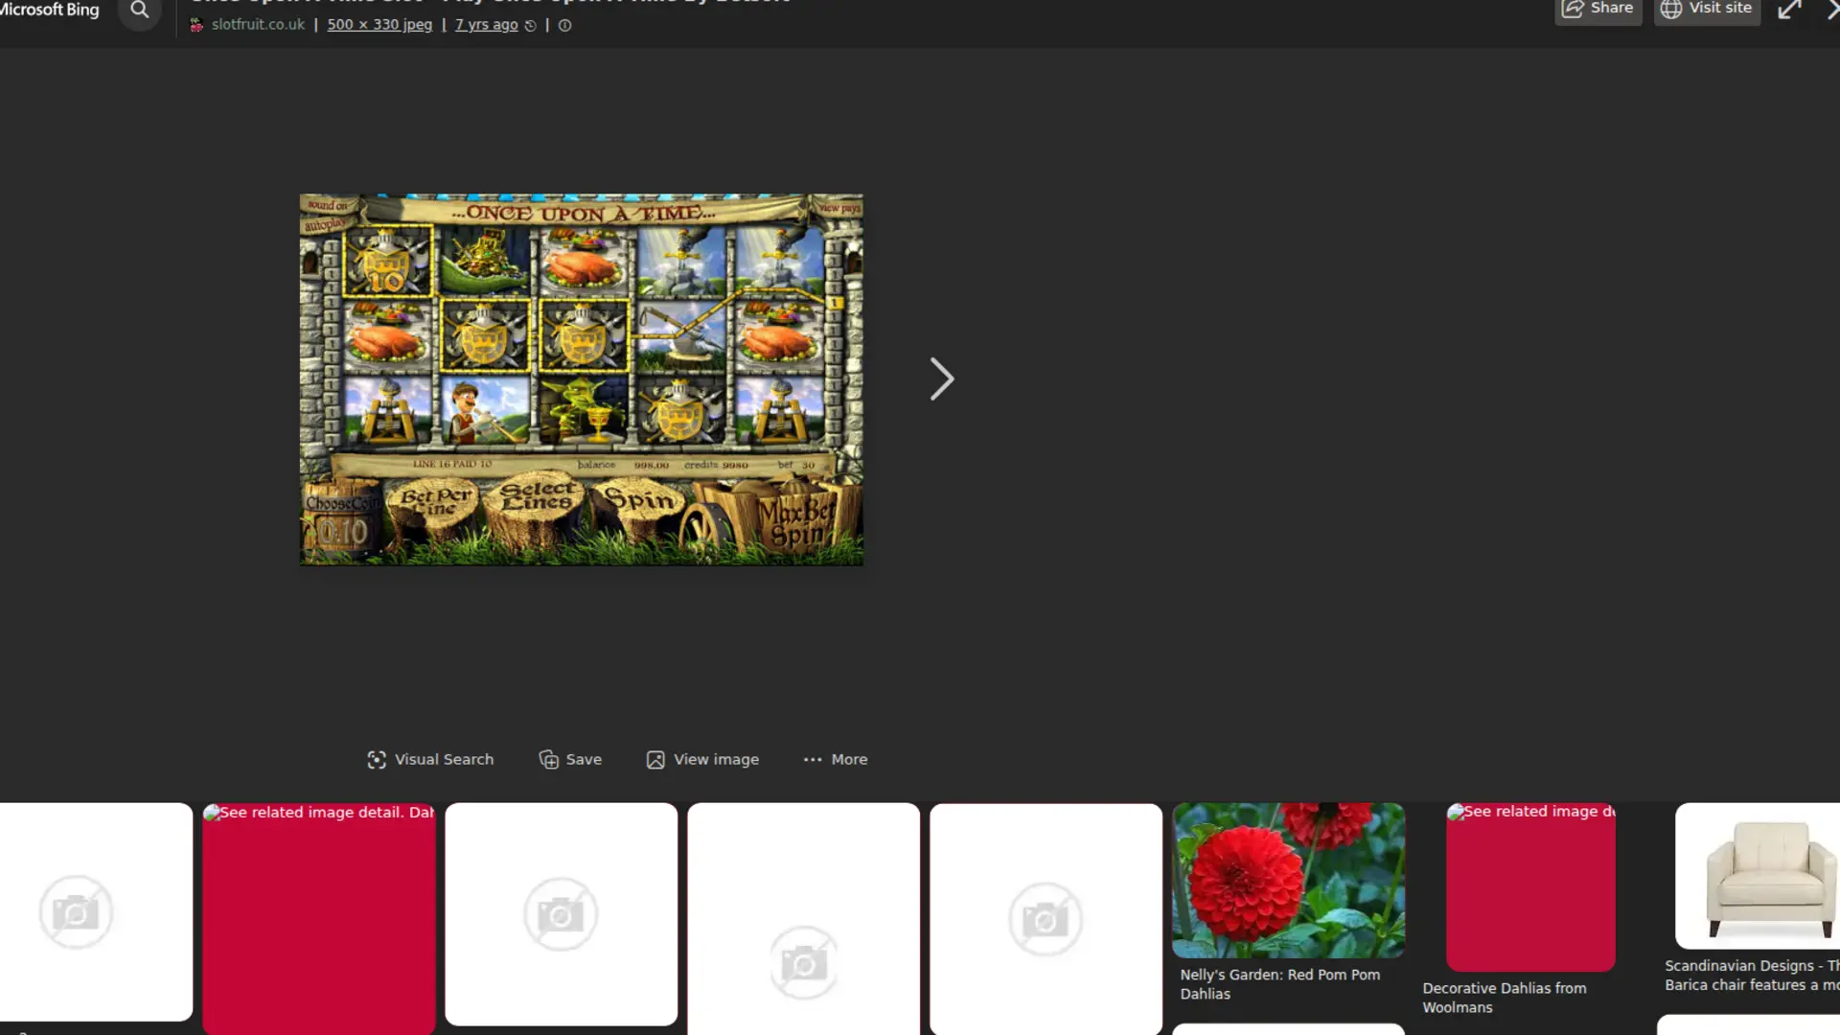Click the Visit site button
The image size is (1840, 1035).
1707,9
